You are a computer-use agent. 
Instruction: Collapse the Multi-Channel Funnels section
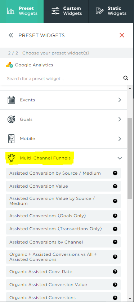120,158
